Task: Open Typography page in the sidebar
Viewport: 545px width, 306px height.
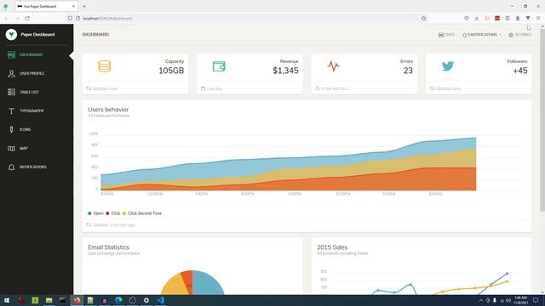Action: click(x=32, y=110)
